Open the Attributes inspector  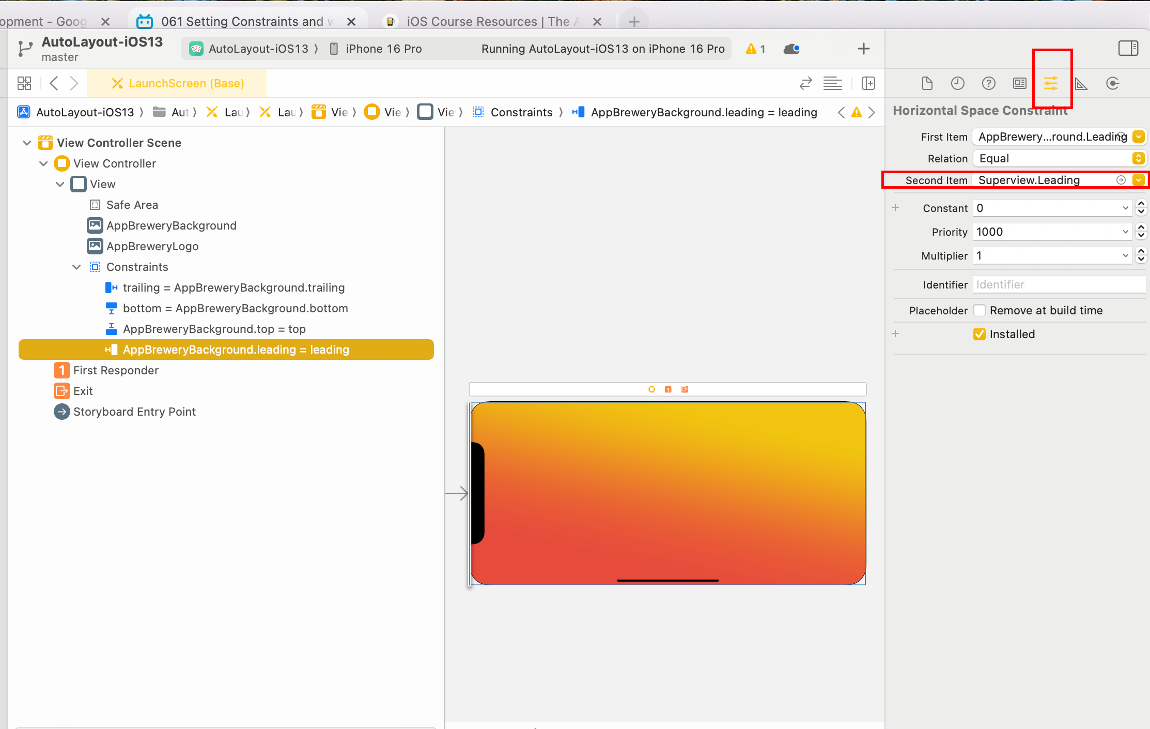[x=1051, y=83]
